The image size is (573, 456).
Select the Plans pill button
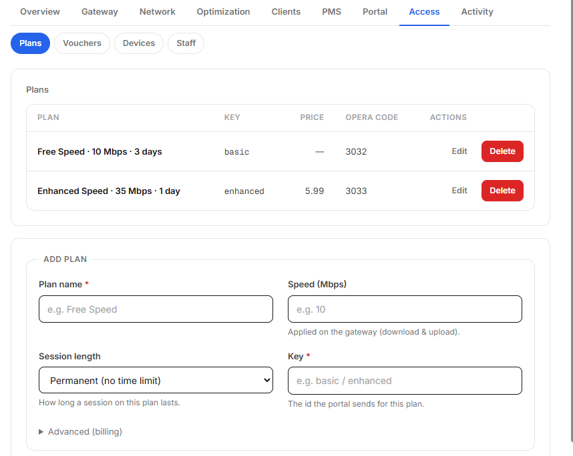[30, 43]
